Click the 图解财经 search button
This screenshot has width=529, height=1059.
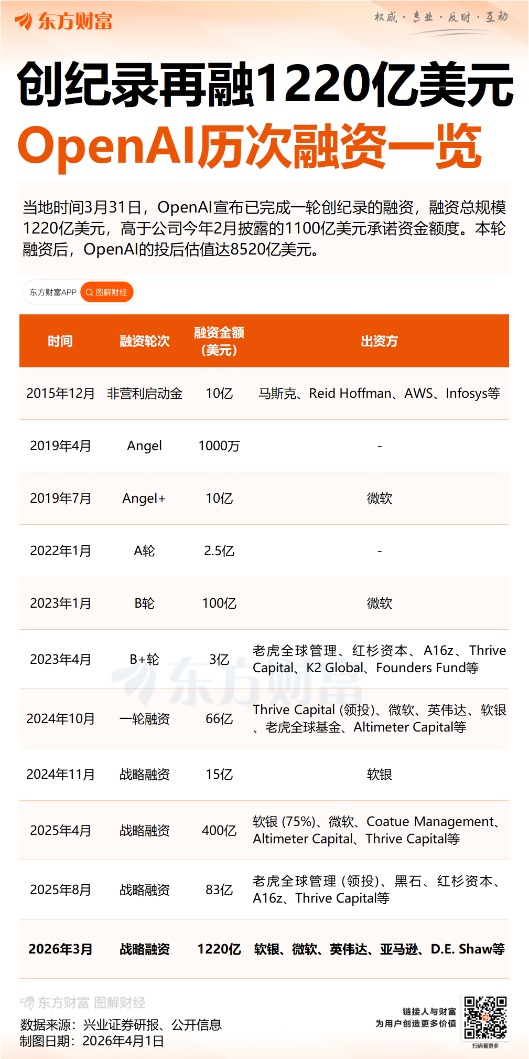[107, 292]
